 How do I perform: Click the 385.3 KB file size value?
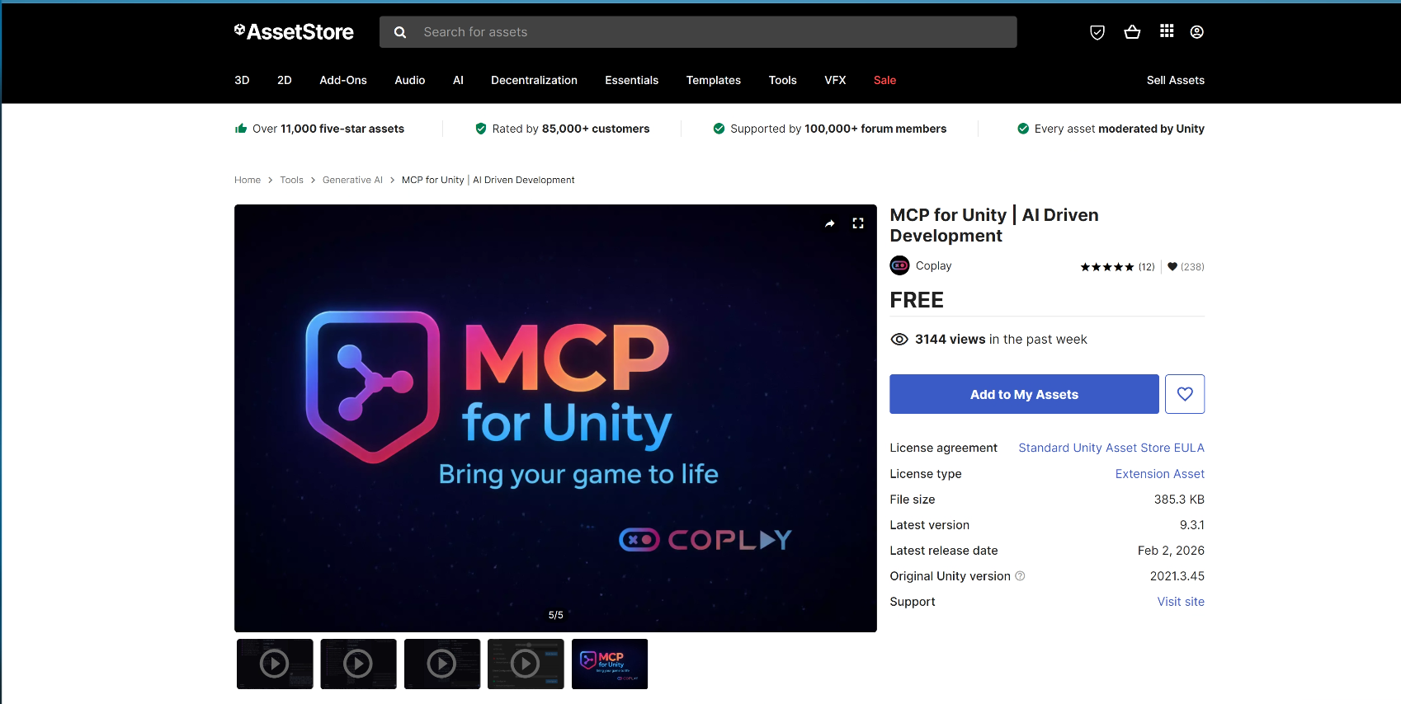[x=1179, y=500]
